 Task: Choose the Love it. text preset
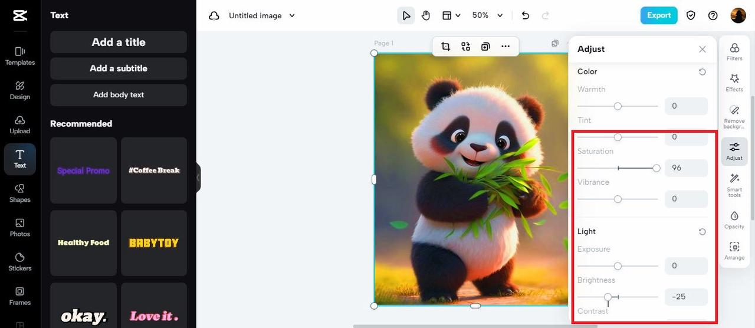(154, 305)
